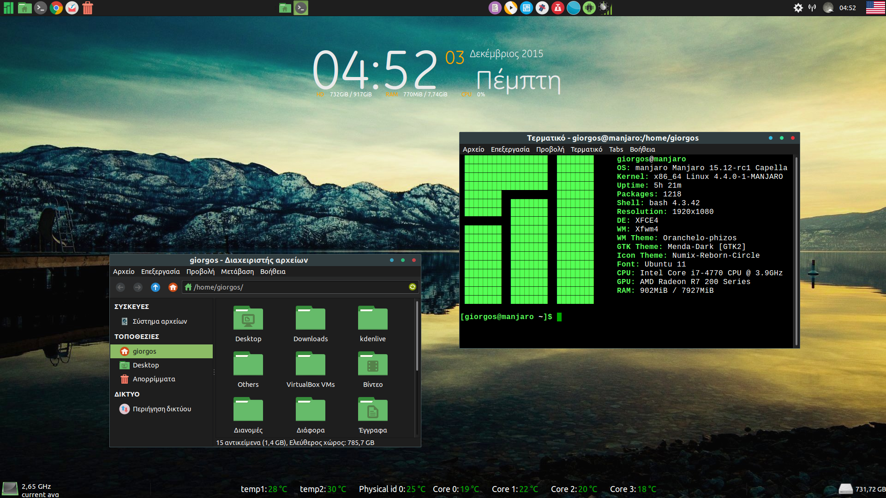
Task: Open Αρχείο menu in the terminal
Action: coord(473,149)
